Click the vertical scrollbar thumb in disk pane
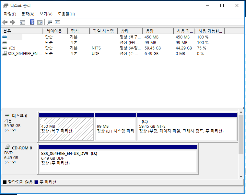The image size is (246, 195). click(x=241, y=134)
